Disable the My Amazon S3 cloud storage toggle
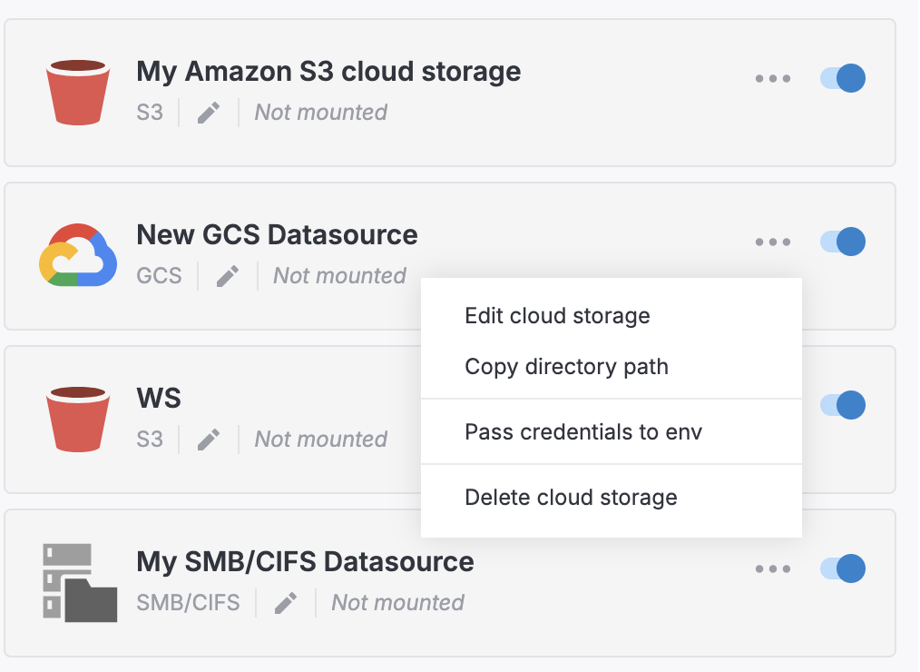This screenshot has width=920, height=672. (842, 78)
